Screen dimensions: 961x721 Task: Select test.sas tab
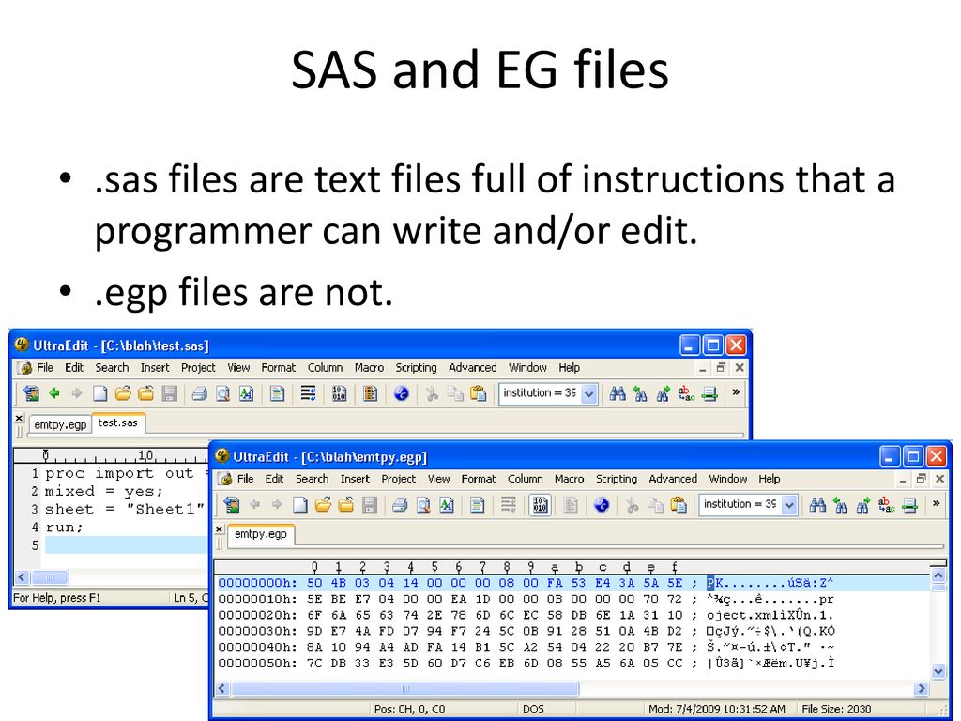point(117,422)
